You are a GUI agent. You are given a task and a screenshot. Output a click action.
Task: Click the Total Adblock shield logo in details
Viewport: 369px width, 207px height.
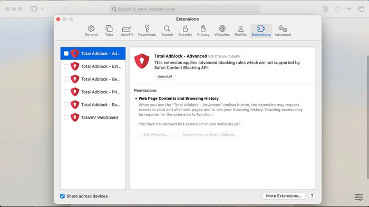(x=142, y=61)
